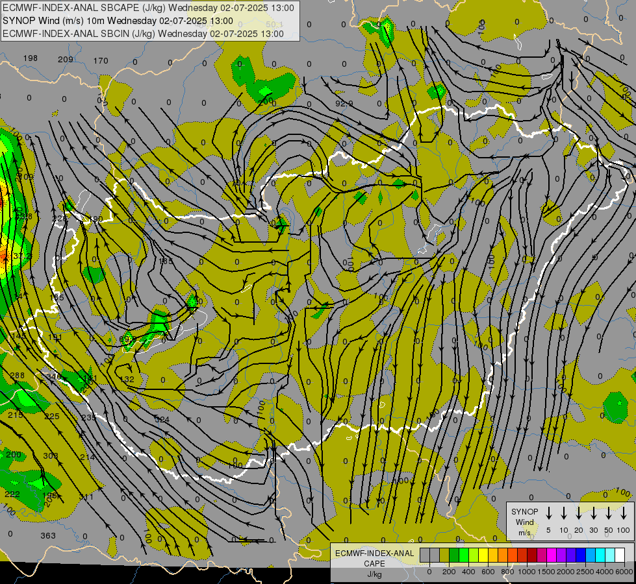Viewport: 636px width, 584px height.
Task: Click the map value '288'
Action: (17, 376)
